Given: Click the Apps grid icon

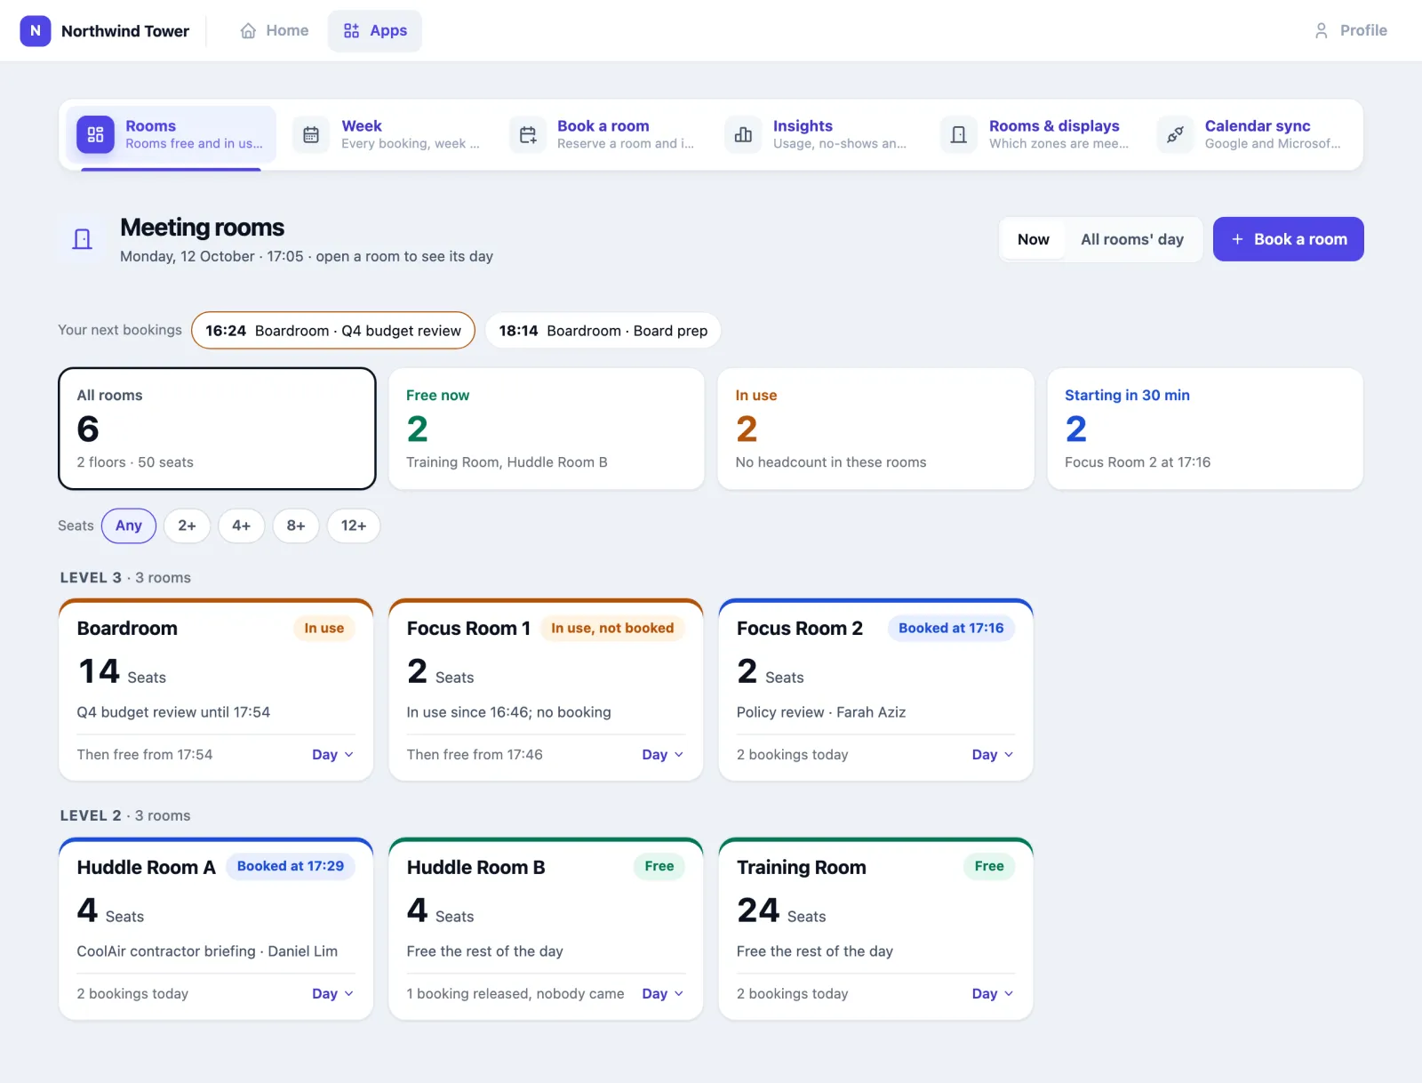Looking at the screenshot, I should click(351, 30).
